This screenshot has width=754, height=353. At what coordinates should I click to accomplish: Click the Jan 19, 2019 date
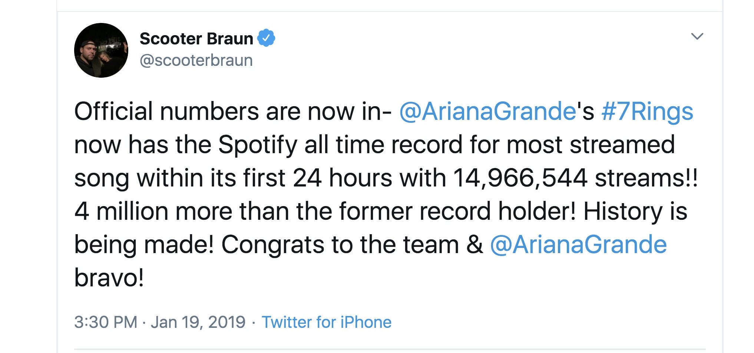click(198, 322)
